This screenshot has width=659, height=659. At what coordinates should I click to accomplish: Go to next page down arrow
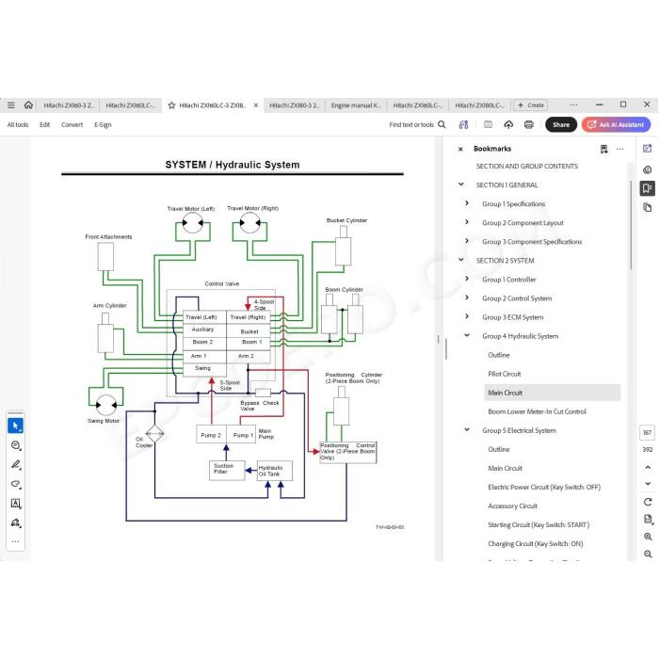pos(648,484)
